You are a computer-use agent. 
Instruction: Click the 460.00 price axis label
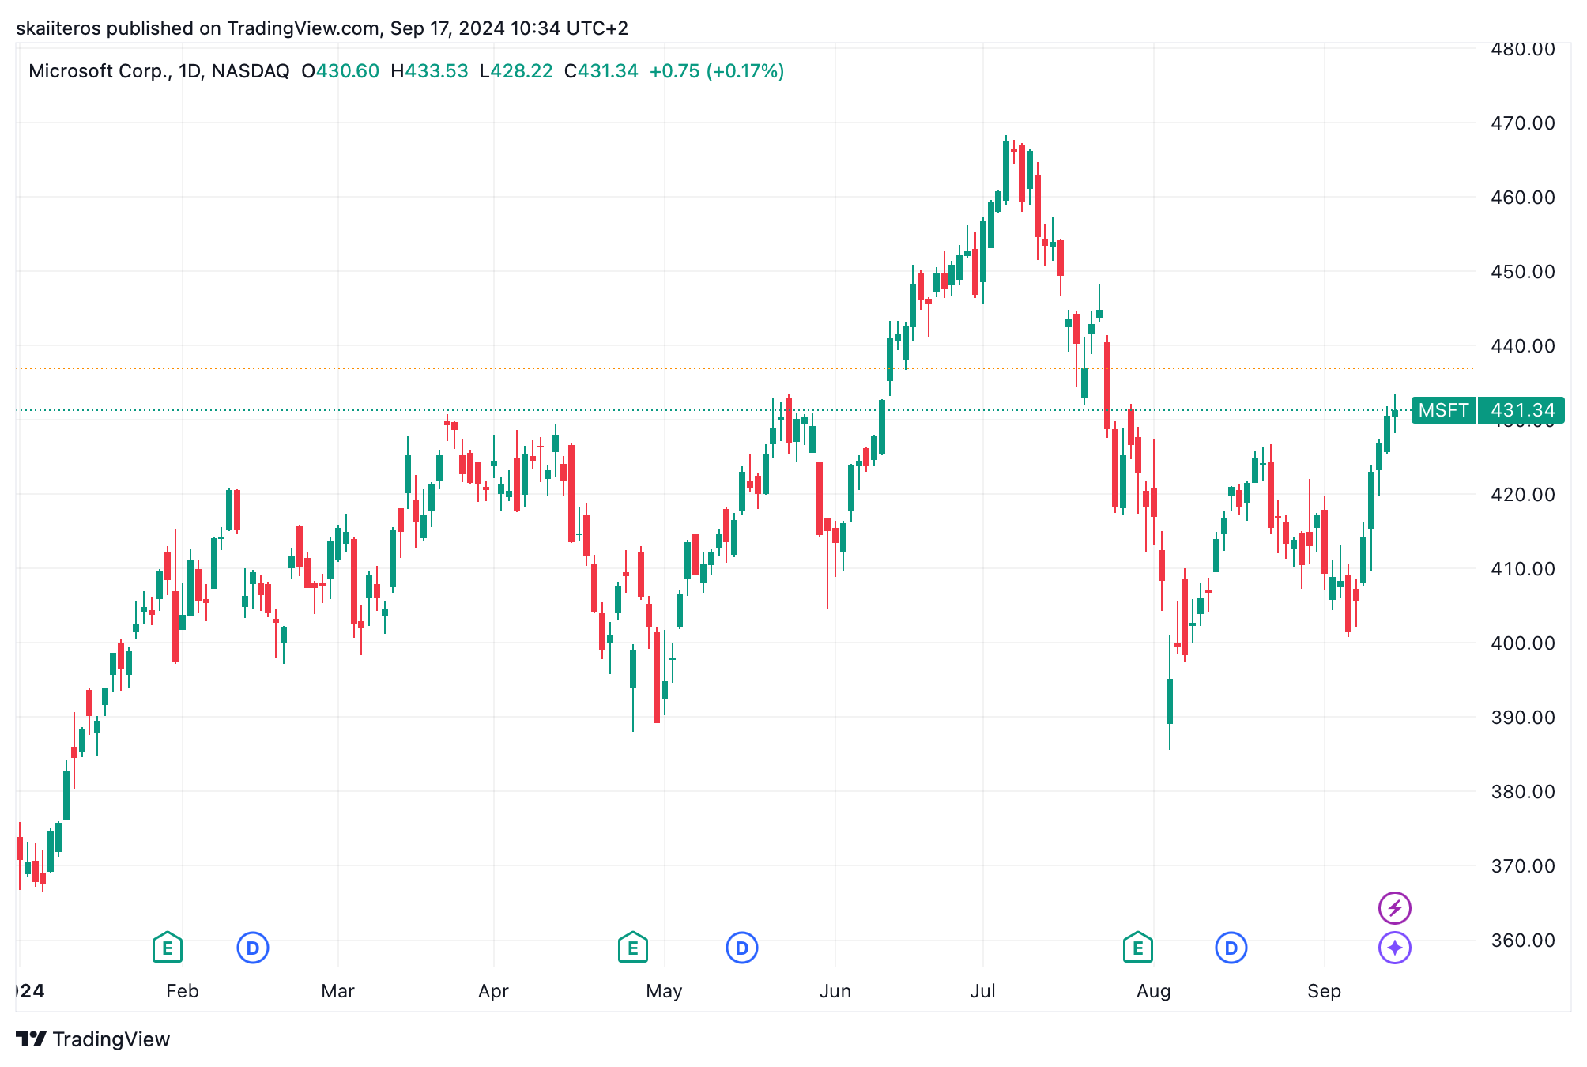coord(1522,197)
